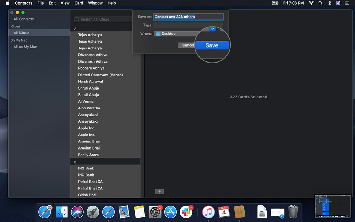This screenshot has height=222, width=355.
Task: Select All on My Mac in the sidebar
Action: (25, 47)
